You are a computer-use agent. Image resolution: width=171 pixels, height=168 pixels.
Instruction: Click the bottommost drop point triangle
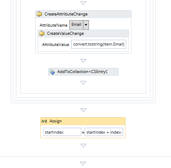83,163
